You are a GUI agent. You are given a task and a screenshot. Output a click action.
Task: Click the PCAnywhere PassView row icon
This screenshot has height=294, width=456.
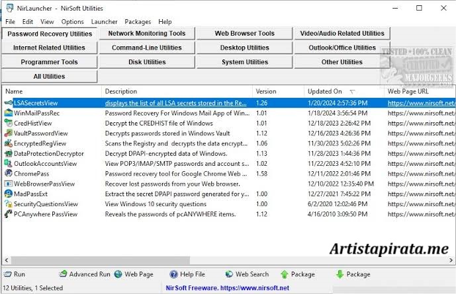coord(9,214)
